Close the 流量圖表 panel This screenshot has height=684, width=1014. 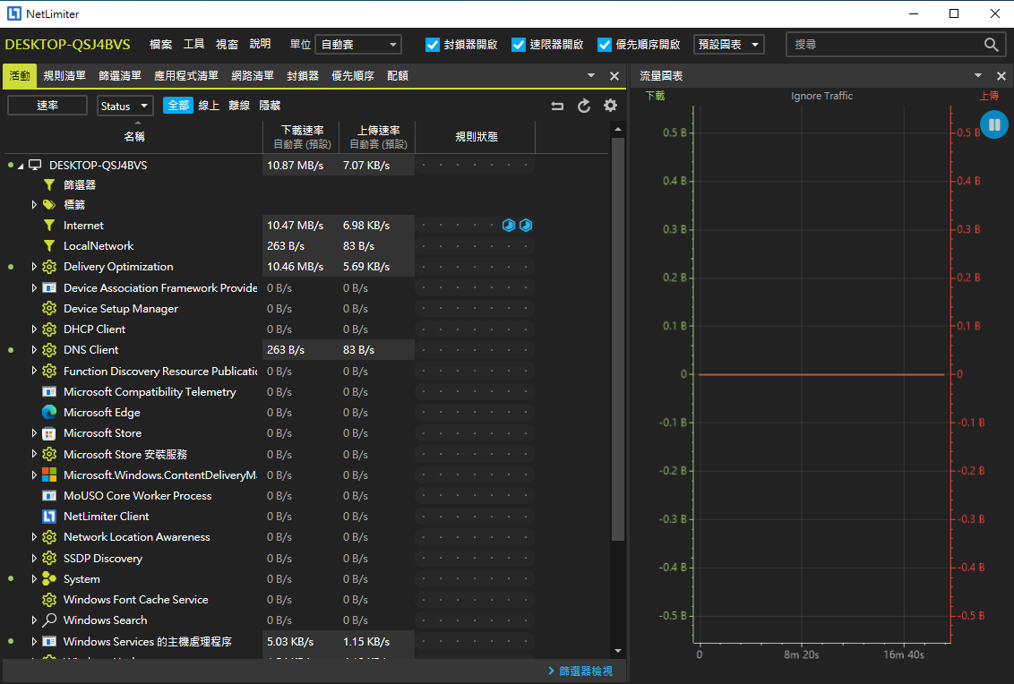pos(1001,75)
